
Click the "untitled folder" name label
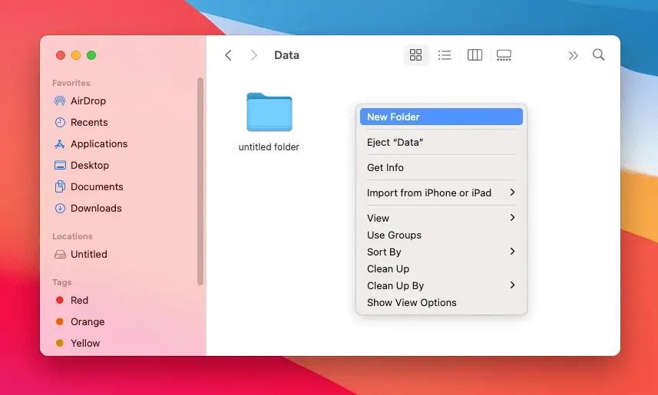[269, 147]
